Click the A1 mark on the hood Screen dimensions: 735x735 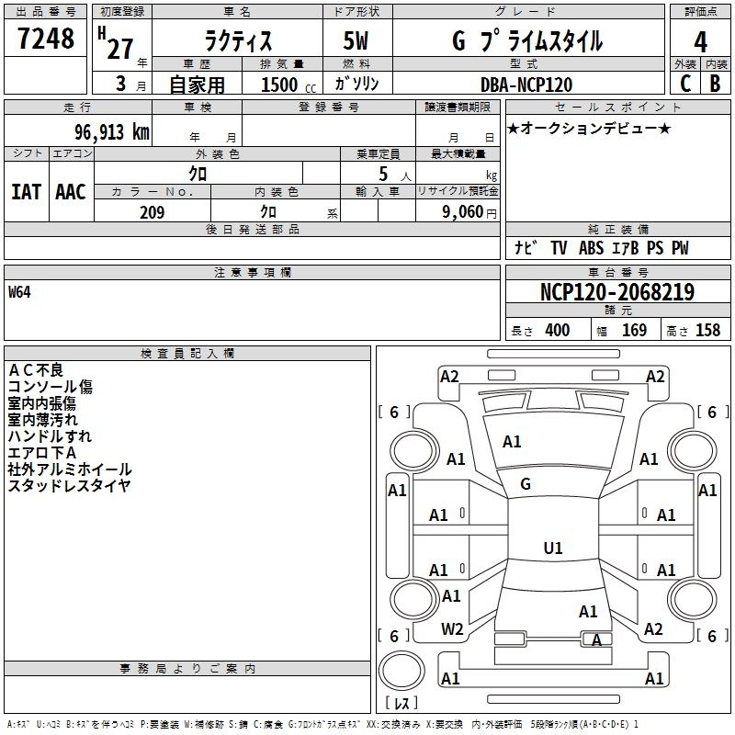click(512, 442)
